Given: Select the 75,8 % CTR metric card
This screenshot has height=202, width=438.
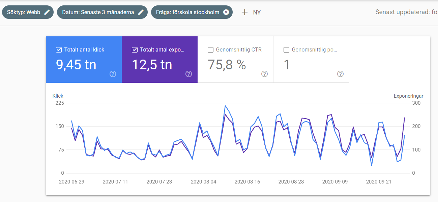Looking at the screenshot, I should (235, 60).
